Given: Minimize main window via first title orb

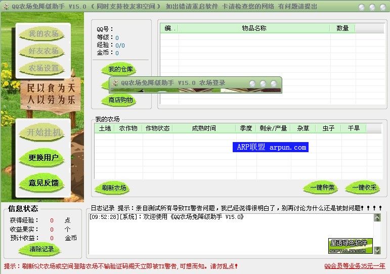Looking at the screenshot, I should pos(362,8).
